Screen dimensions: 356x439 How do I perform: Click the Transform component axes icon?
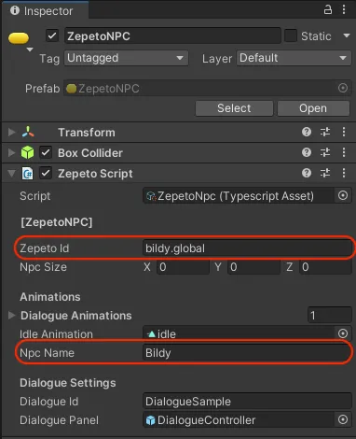pyautogui.click(x=28, y=132)
